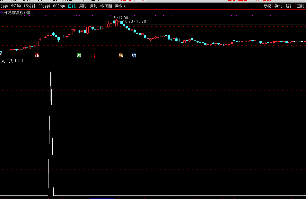
Task: Click the 龙回头 indicator label
Action: (8, 60)
